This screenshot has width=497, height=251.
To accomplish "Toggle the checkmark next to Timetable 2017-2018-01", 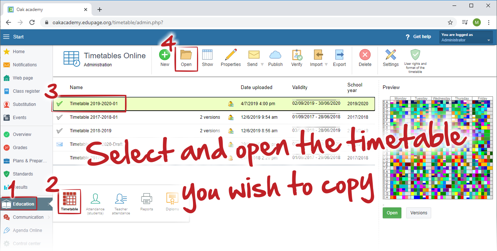I will coord(60,117).
